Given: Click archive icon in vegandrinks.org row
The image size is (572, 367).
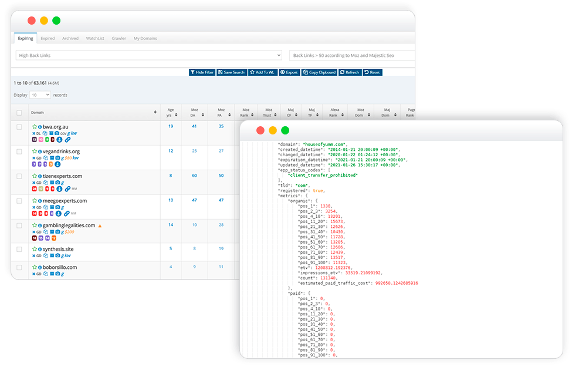Looking at the screenshot, I should [52, 158].
